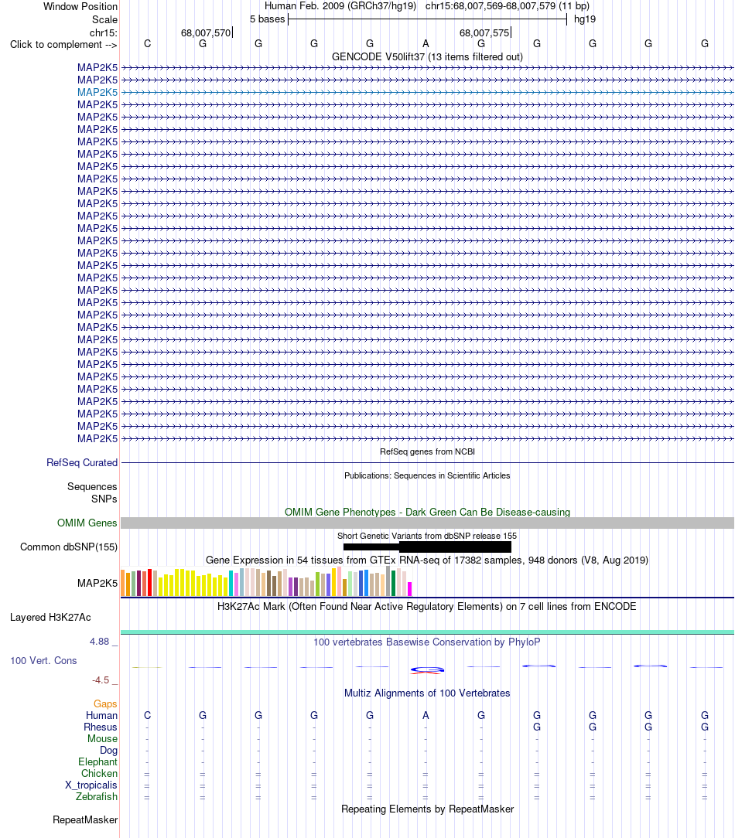
Task: Open 'Short Genetic Variants from dbSNP release 155' title
Action: [427, 536]
